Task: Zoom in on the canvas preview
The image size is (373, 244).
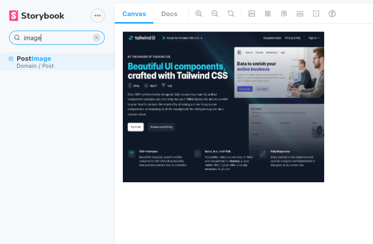Action: coord(199,14)
